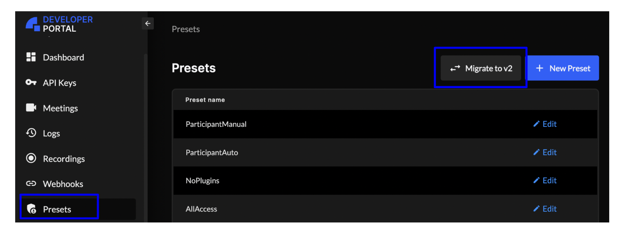
Task: Click the Webhooks link icon
Action: click(x=31, y=184)
